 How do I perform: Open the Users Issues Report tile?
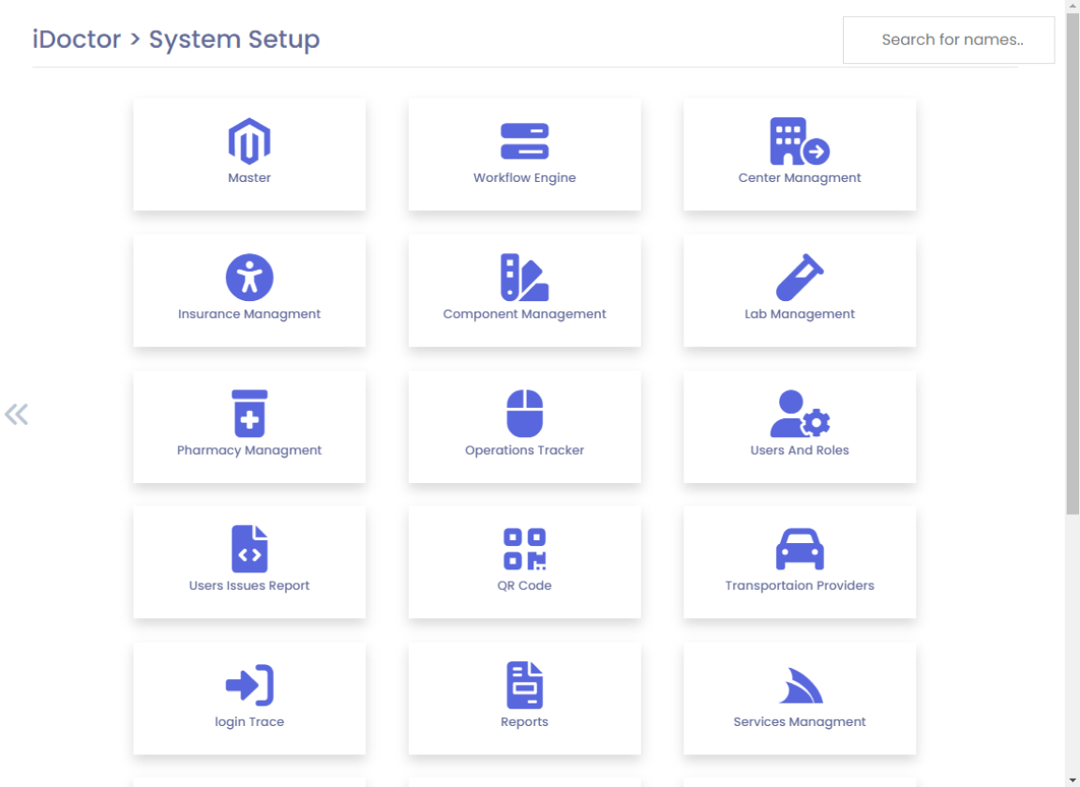[x=249, y=563]
